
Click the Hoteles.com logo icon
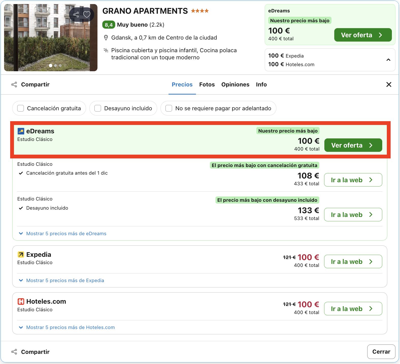21,301
